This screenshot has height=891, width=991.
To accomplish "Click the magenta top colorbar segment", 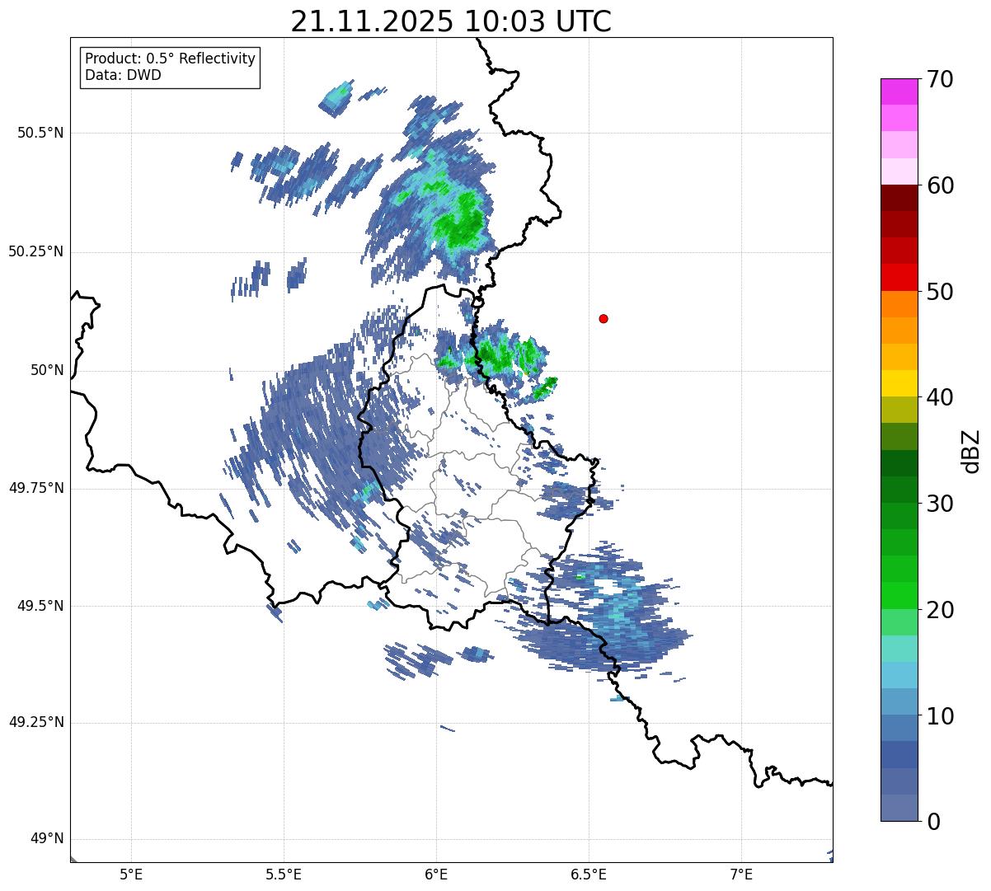I will [x=899, y=91].
